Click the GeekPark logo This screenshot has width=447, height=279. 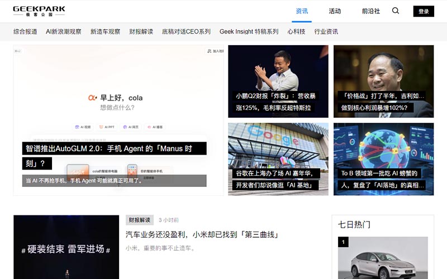[x=39, y=11]
